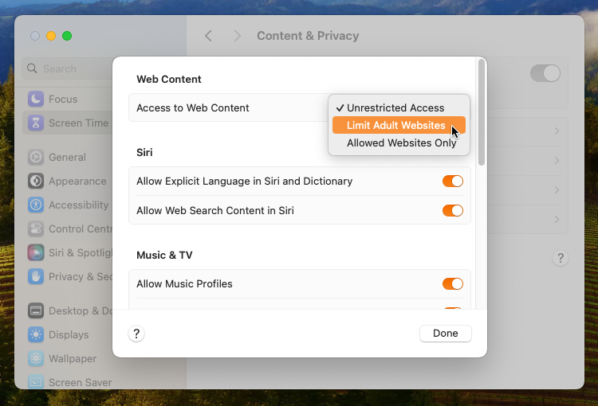Choose Limit Adult Websites option
Viewport: 598px width, 406px height.
[396, 126]
